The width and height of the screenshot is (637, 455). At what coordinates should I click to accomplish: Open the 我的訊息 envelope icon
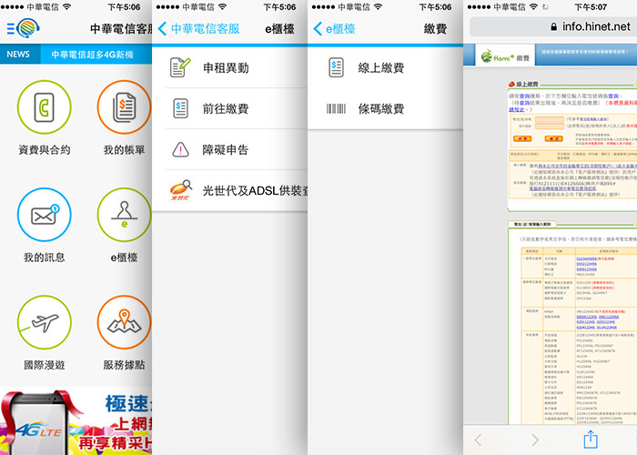[45, 215]
